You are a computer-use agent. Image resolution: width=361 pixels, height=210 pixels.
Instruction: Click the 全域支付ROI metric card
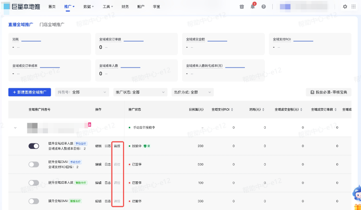click(x=310, y=44)
